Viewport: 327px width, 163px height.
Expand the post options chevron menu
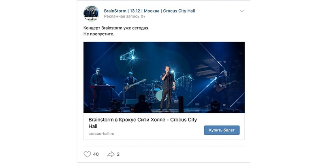click(x=242, y=11)
